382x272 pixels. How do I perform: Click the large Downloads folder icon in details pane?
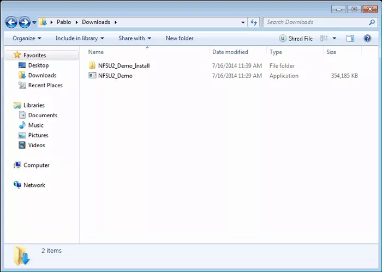(21, 255)
